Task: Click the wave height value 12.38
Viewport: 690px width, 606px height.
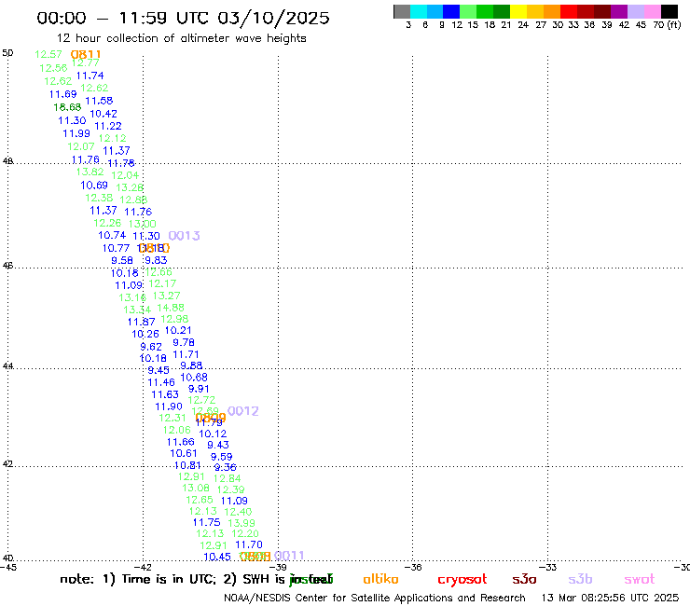Action: click(99, 198)
